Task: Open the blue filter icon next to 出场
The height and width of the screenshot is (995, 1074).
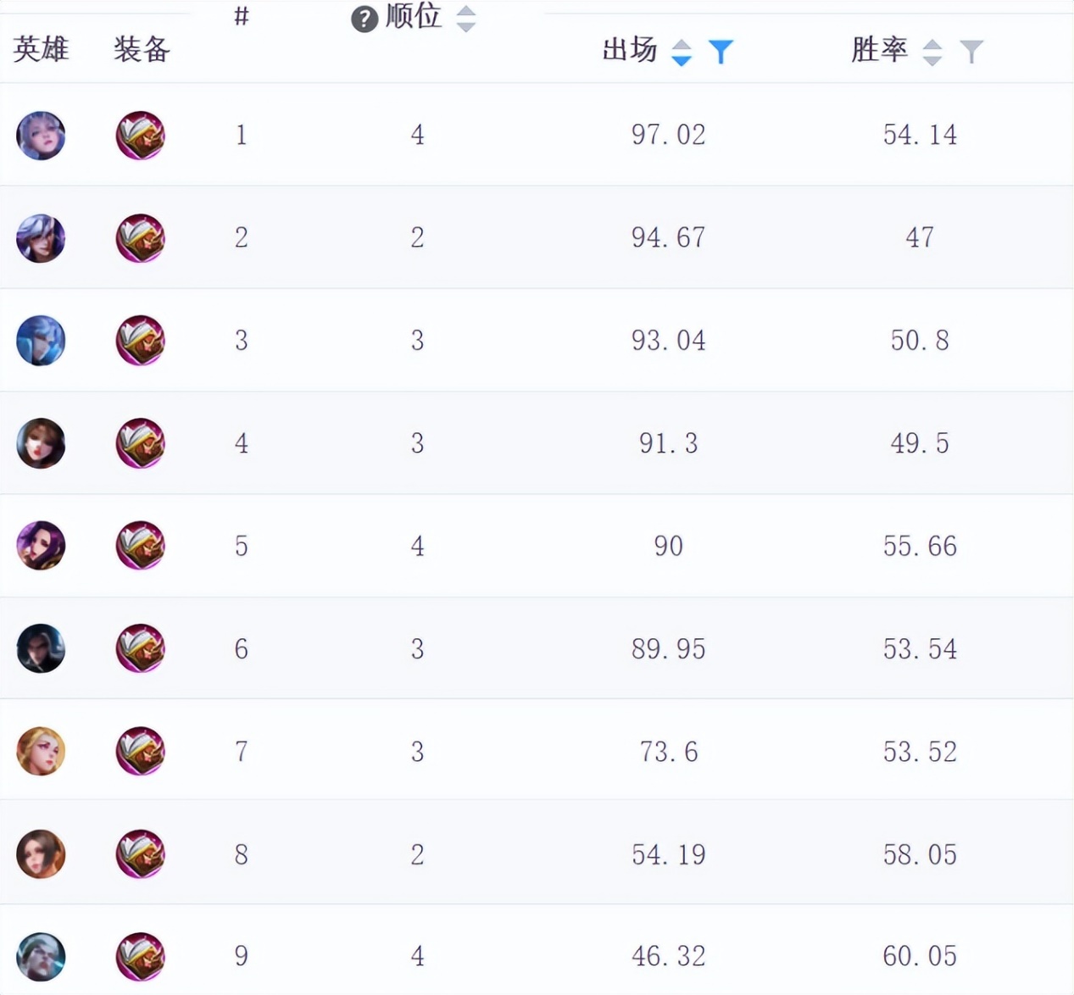Action: click(x=721, y=53)
